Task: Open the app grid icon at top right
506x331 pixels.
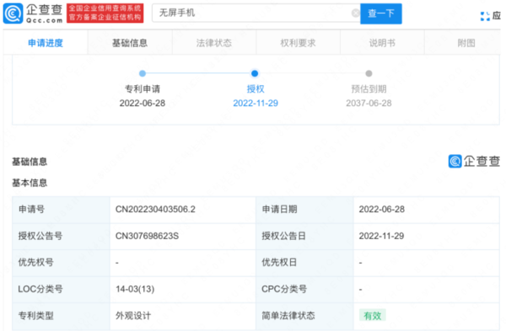Action: pyautogui.click(x=485, y=16)
